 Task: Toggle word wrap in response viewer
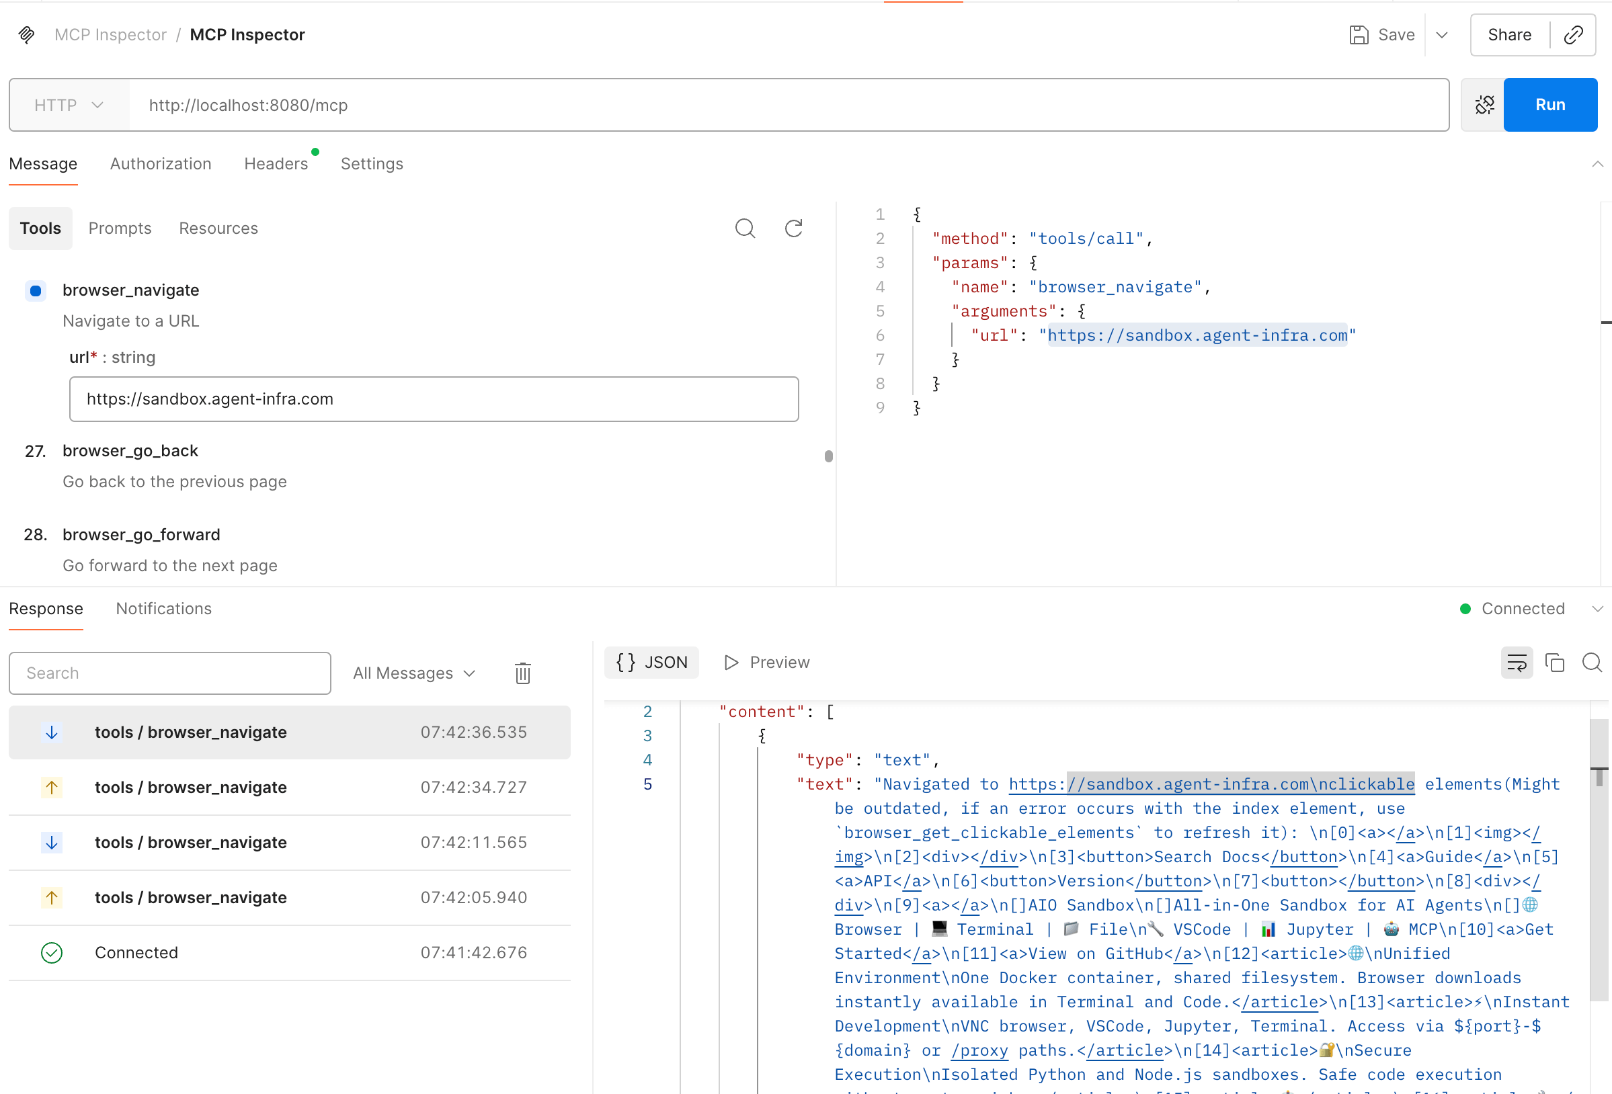point(1517,663)
